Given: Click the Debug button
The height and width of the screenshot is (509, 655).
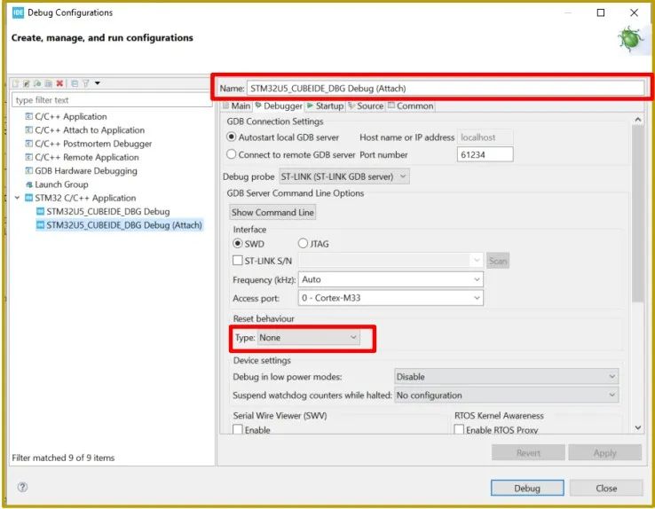Looking at the screenshot, I should 526,489.
